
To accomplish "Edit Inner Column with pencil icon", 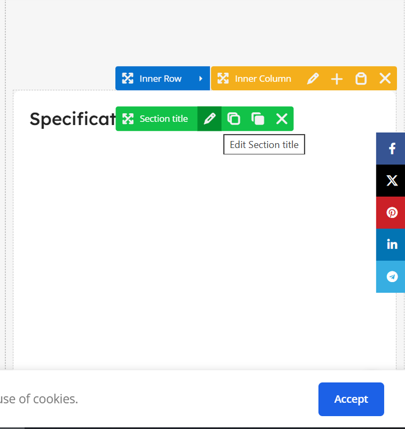I will pyautogui.click(x=313, y=78).
